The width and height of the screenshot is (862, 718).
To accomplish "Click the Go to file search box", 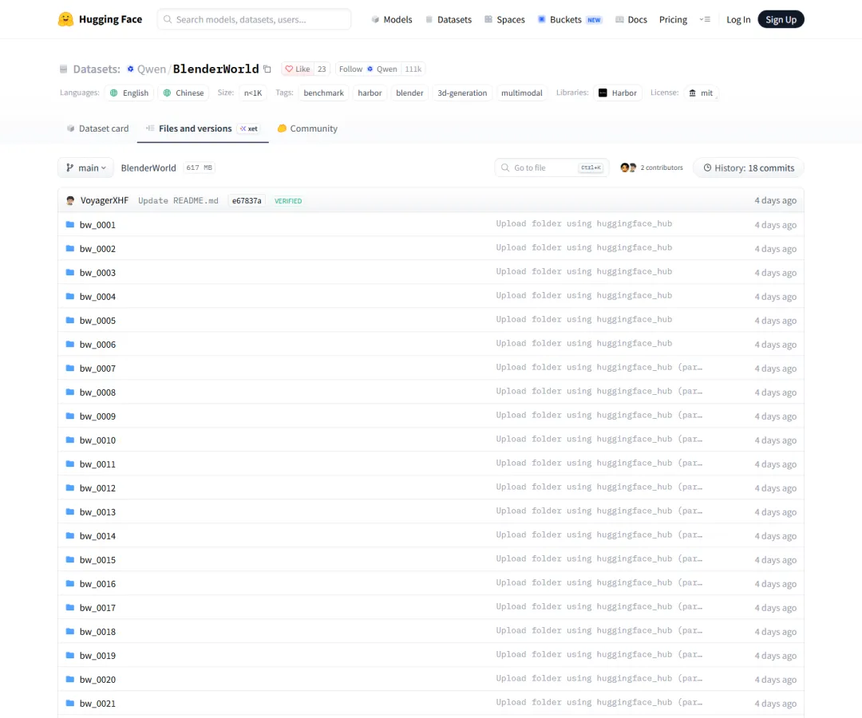I will pyautogui.click(x=552, y=168).
